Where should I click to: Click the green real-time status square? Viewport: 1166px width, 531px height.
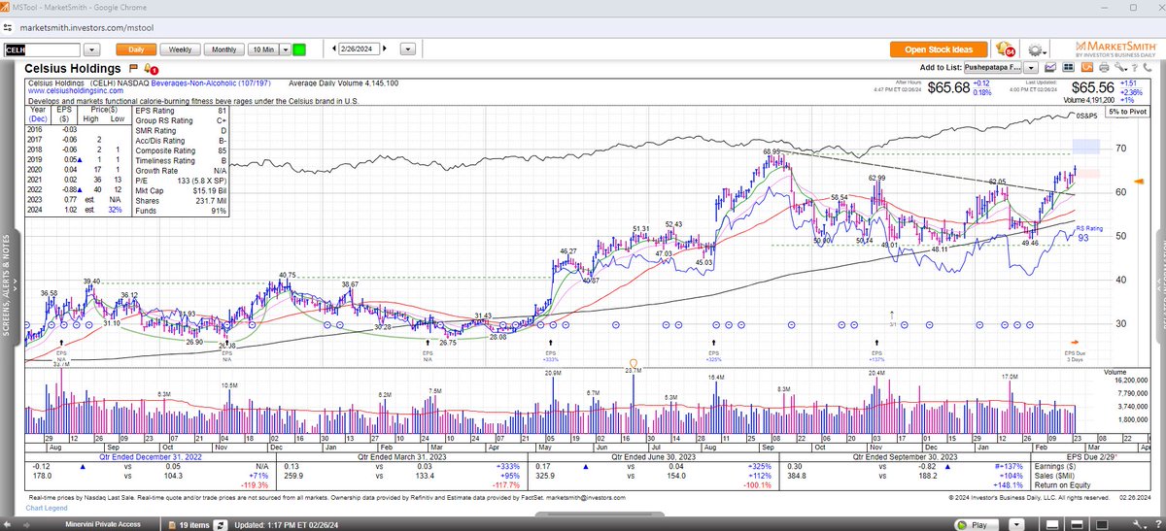(x=299, y=49)
